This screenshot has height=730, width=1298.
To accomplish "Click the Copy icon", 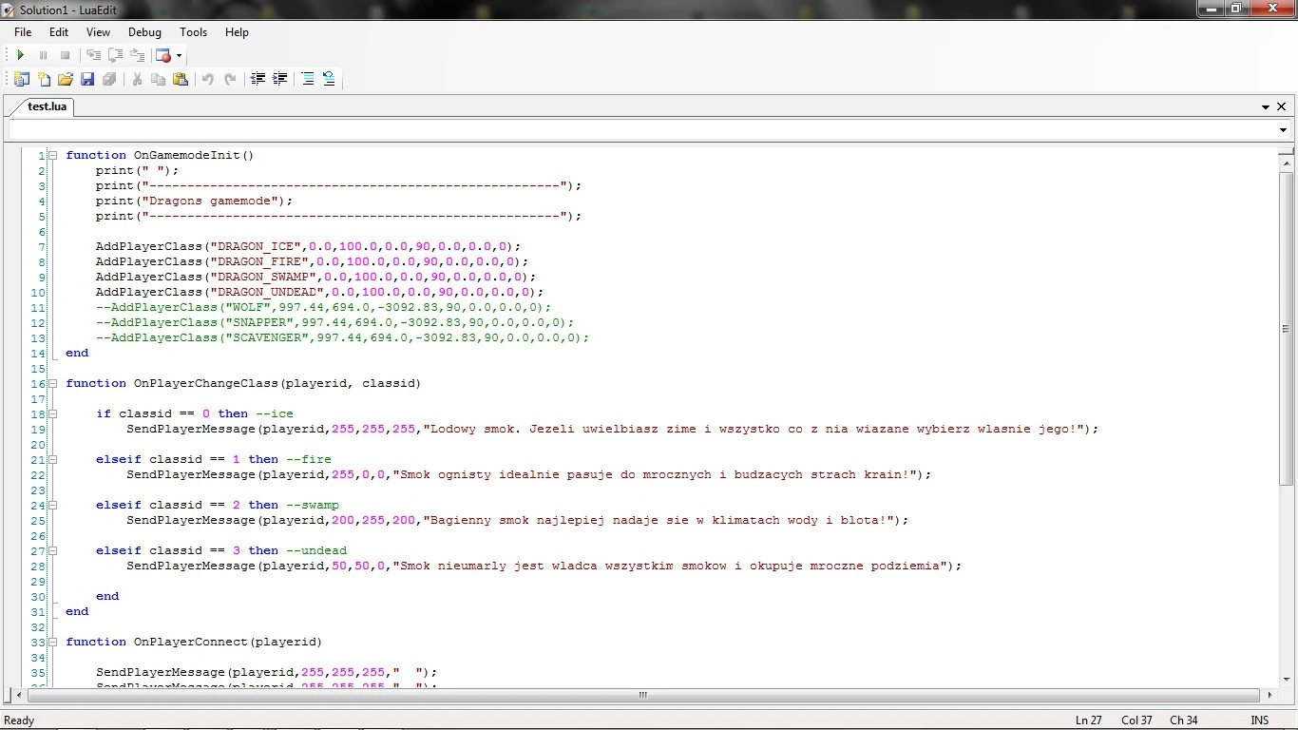I will [x=159, y=79].
